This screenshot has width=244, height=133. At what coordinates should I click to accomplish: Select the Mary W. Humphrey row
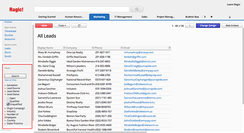click(x=104, y=52)
